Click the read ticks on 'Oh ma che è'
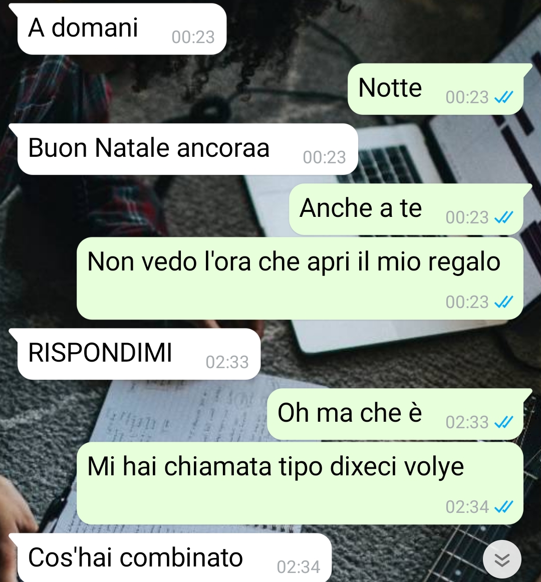The image size is (541, 582). click(504, 422)
